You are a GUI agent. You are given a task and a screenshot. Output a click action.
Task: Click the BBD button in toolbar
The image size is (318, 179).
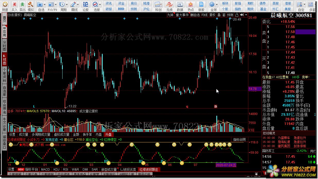[121, 9]
